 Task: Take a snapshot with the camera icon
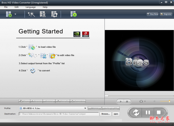click(141, 101)
